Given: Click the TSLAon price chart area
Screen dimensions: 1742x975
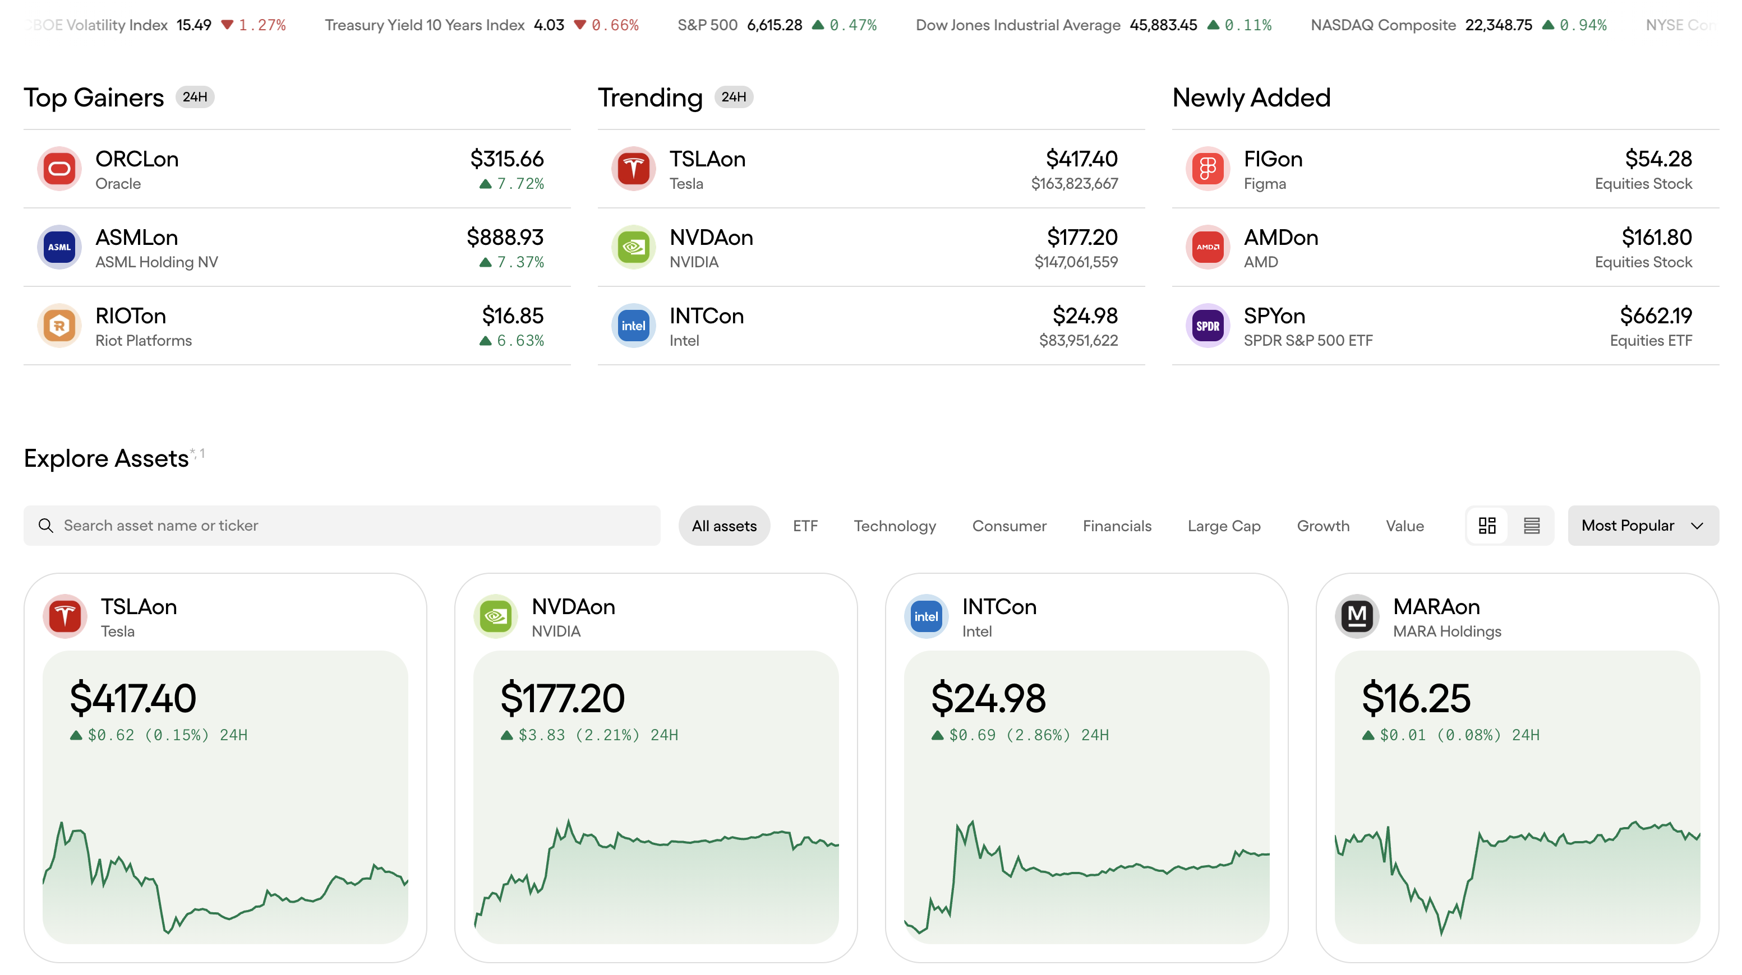Looking at the screenshot, I should (225, 872).
